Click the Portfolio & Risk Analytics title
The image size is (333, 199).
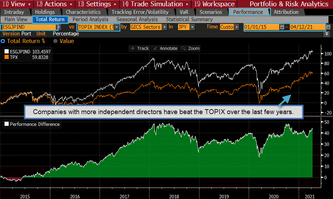click(289, 4)
